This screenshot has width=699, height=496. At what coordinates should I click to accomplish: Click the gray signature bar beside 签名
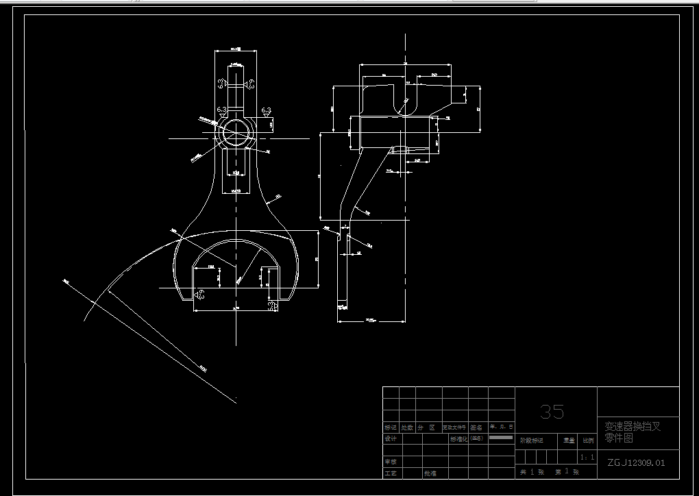point(500,436)
